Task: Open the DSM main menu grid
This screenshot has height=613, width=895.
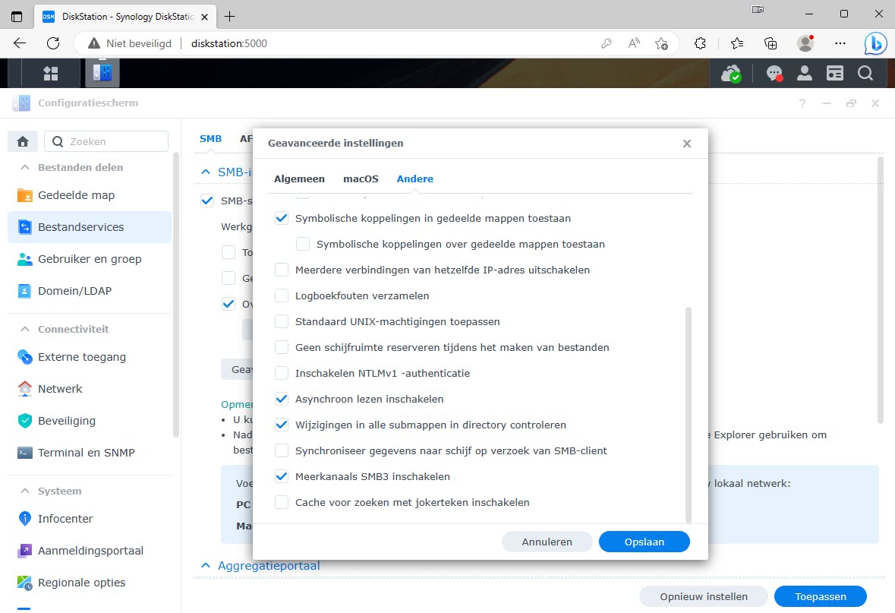Action: (x=51, y=73)
